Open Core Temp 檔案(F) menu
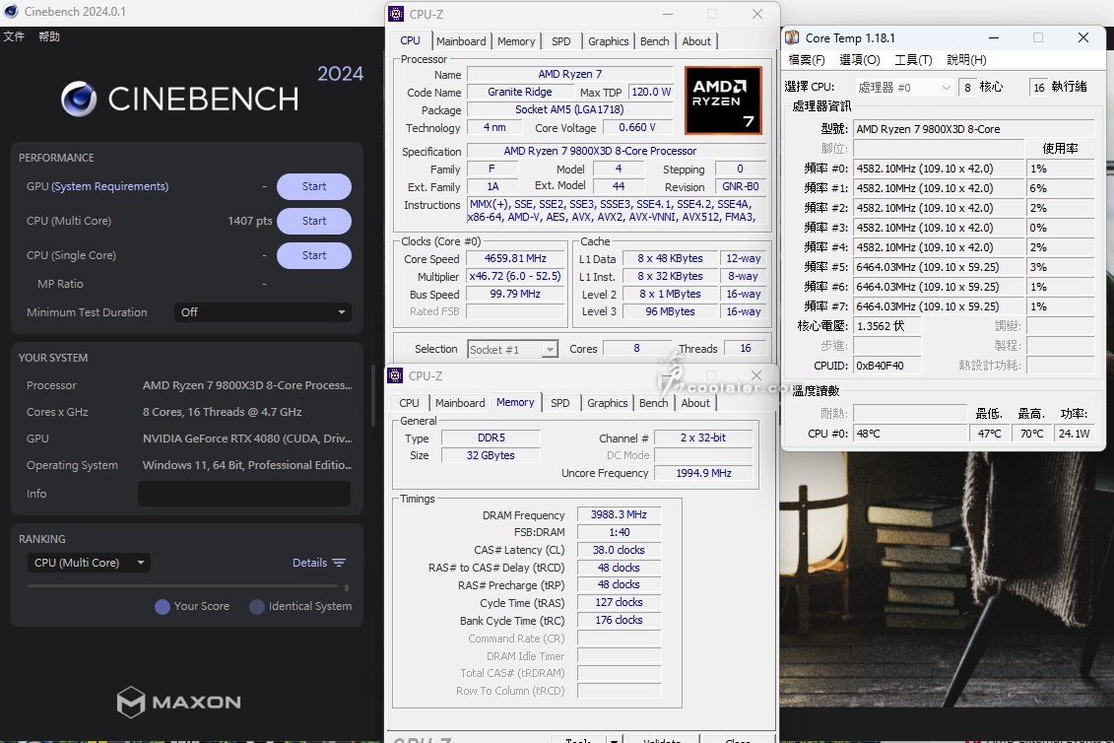Viewport: 1114px width, 743px height. pos(807,60)
